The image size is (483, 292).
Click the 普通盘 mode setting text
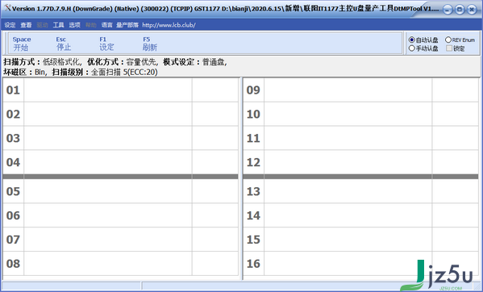click(x=213, y=62)
